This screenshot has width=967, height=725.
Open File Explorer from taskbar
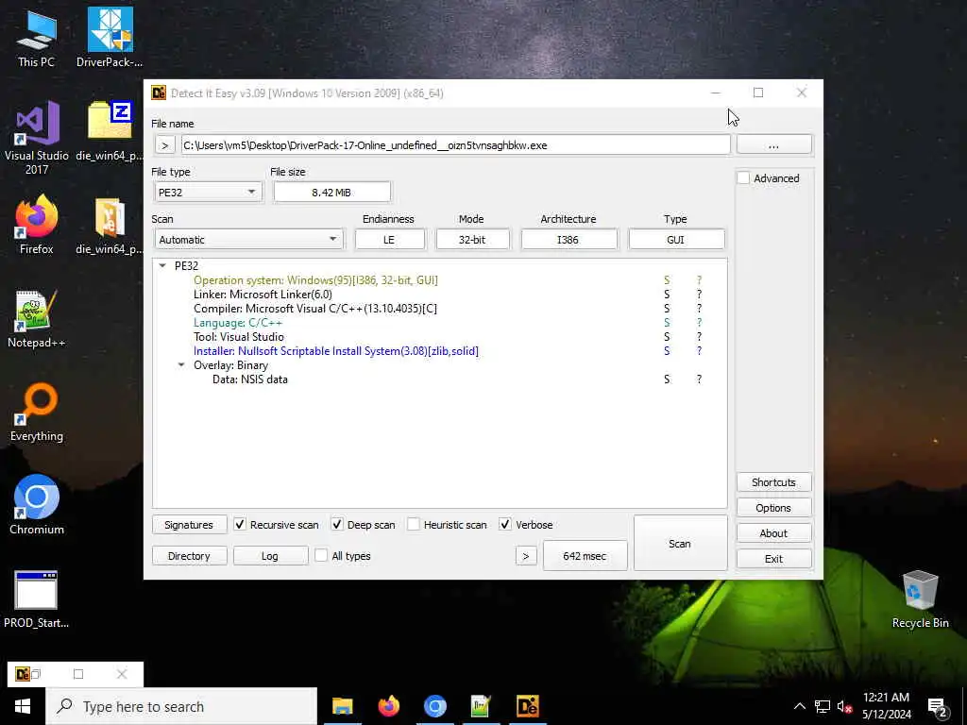coord(342,706)
